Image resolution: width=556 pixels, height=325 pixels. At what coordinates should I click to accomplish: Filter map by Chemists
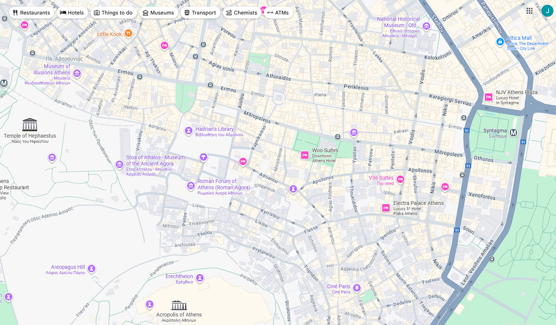pyautogui.click(x=242, y=13)
